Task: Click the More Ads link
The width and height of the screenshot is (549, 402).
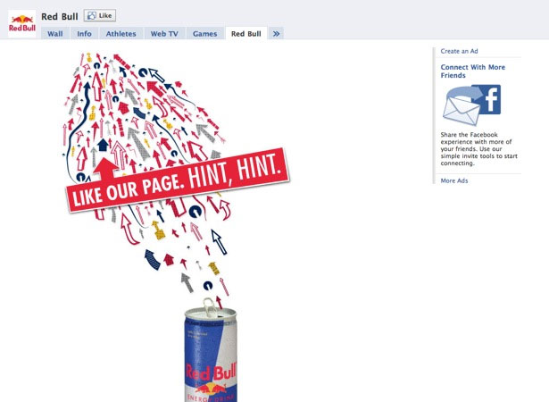Action: coord(454,180)
